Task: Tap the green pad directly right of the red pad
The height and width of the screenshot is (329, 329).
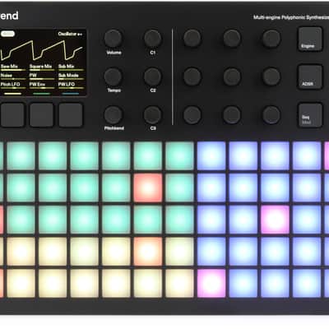Action: [179, 188]
